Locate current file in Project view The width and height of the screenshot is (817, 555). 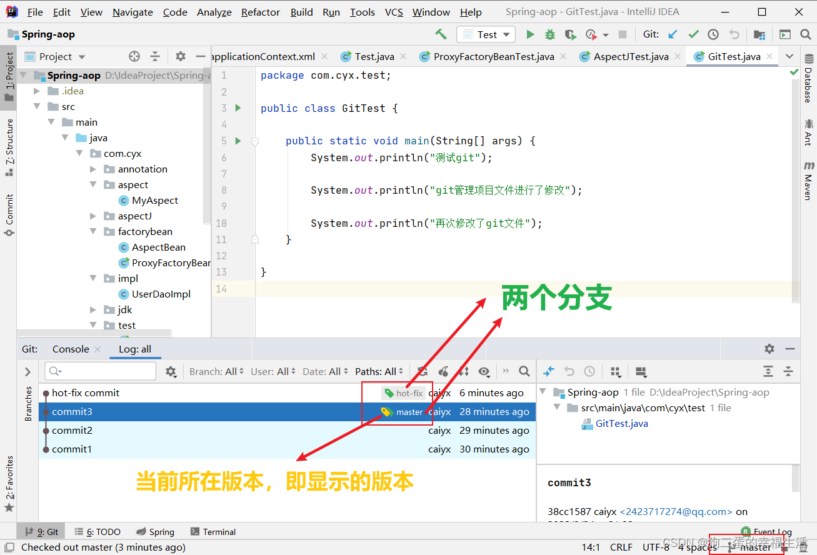pos(134,56)
